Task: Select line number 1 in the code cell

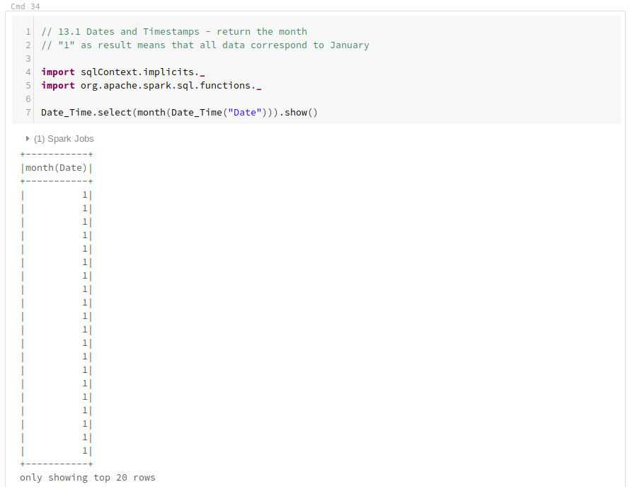Action: point(28,31)
